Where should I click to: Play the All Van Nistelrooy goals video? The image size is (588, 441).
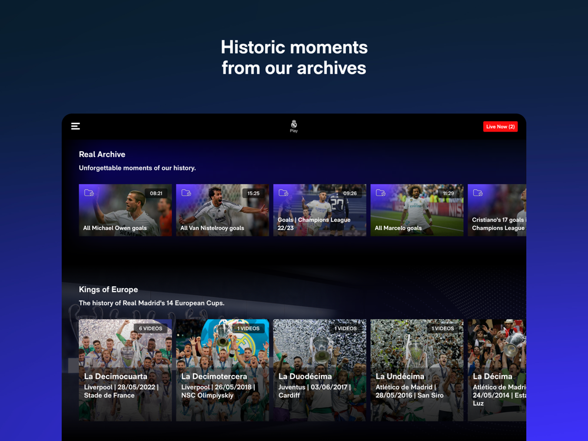coord(222,210)
